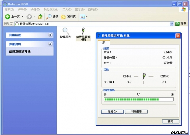Click the 中斷連線 Disconnect button

pos(136,112)
